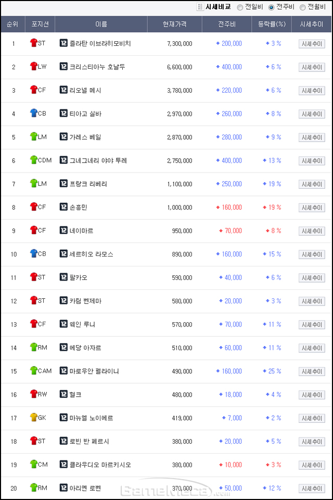
Task: Click the 포지션 column header
Action: [x=40, y=24]
